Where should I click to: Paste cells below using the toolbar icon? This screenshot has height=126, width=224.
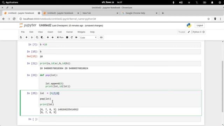[42, 37]
